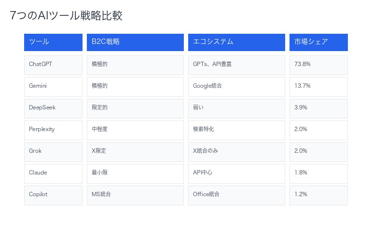
Task: Click the Gemini tool cell
Action: coord(53,86)
